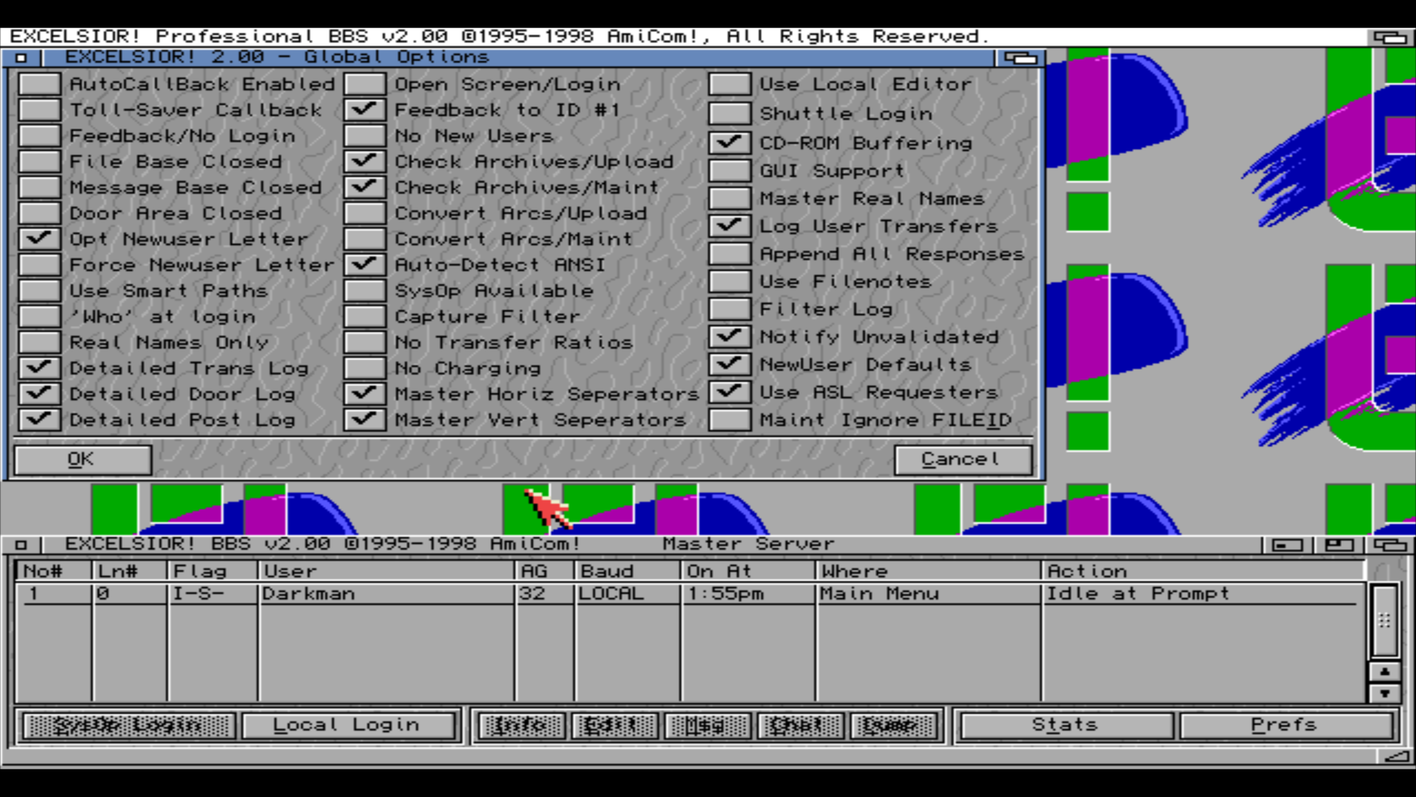The image size is (1416, 797).
Task: Click the user list scrollbar knob
Action: (x=1384, y=620)
